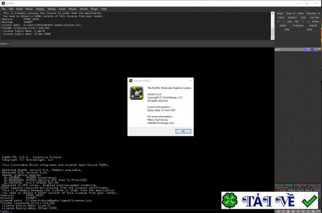
Task: Click the sales@schrodinger.com address
Action: pyautogui.click(x=161, y=123)
